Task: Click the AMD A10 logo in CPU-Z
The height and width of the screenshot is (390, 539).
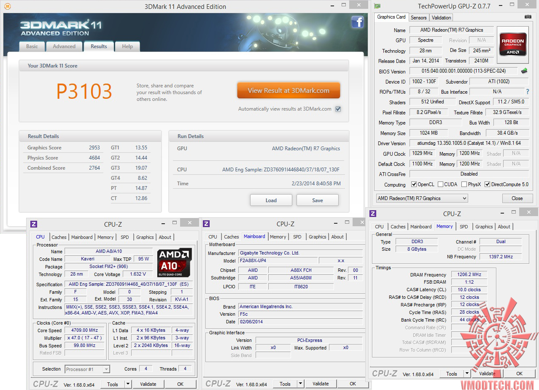Action: tap(175, 263)
